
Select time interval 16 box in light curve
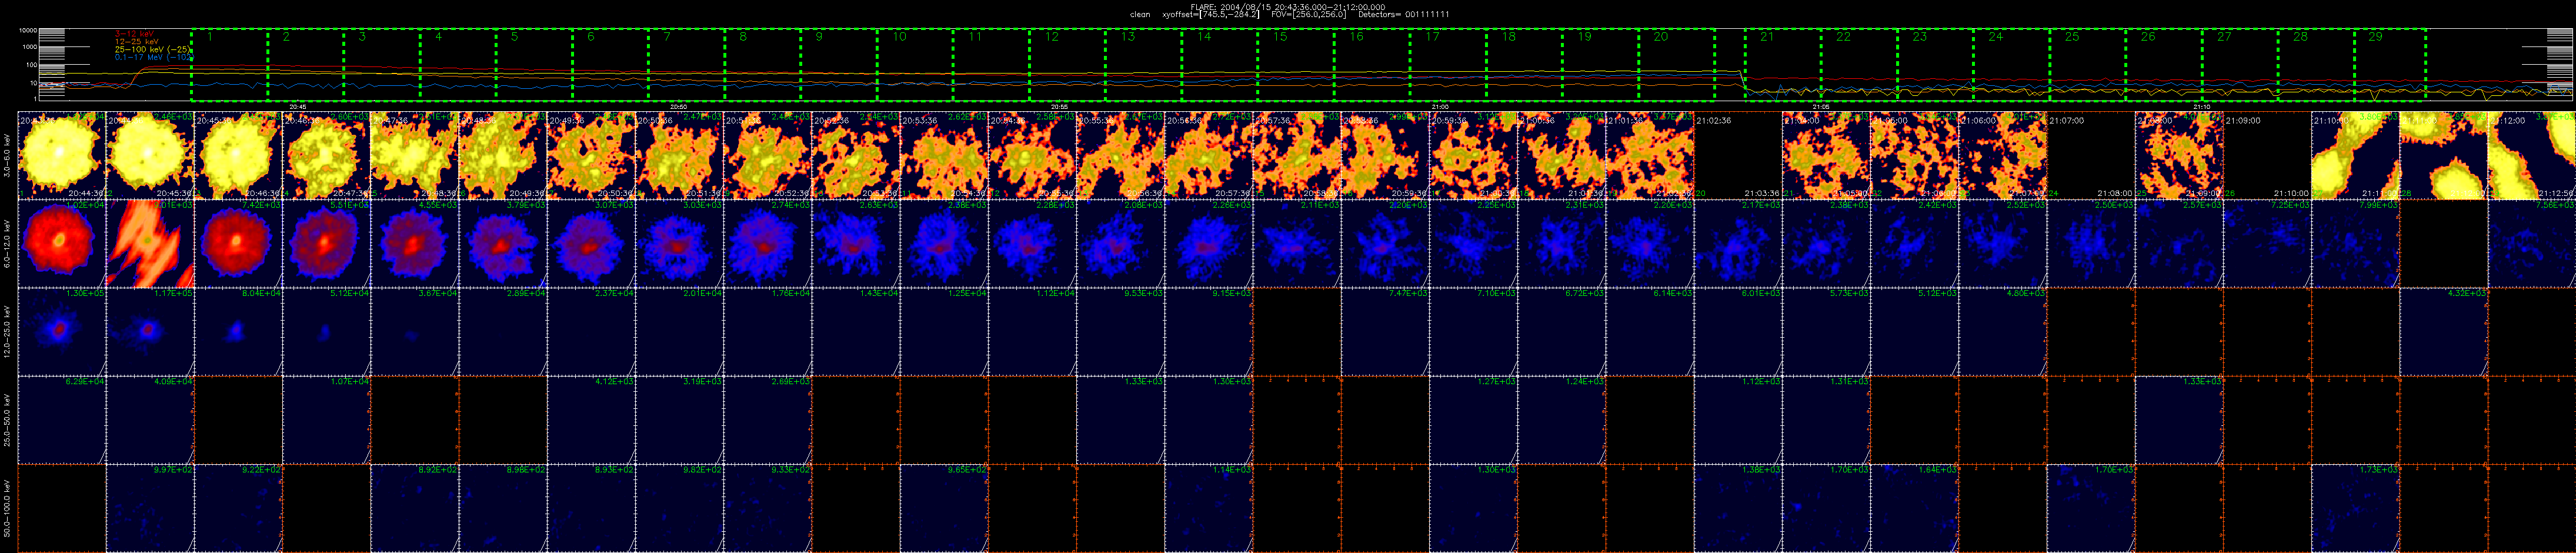[1372, 64]
